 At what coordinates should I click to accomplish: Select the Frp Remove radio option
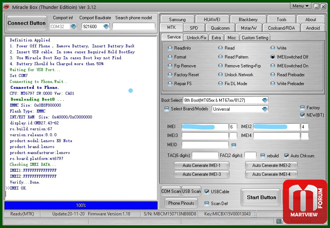click(170, 66)
